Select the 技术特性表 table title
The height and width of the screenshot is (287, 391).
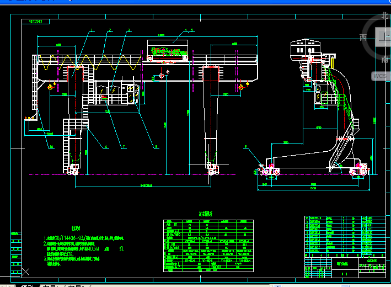[206, 213]
